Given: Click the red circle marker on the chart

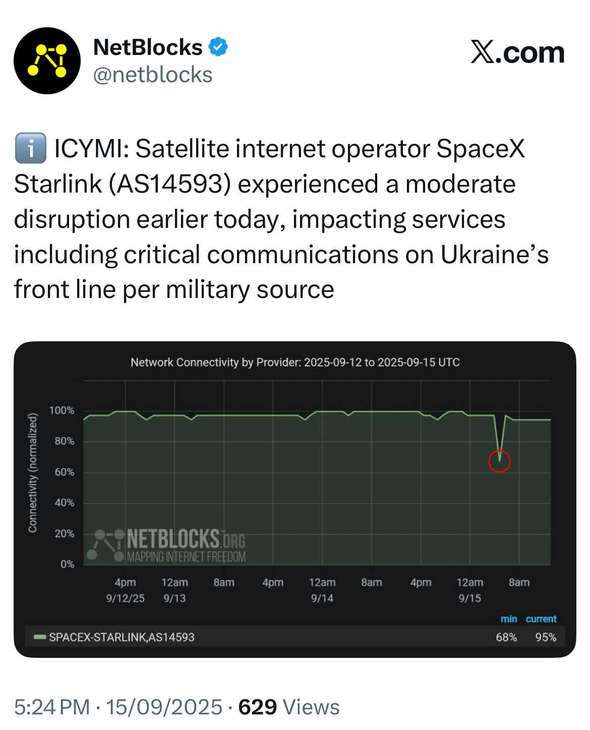Looking at the screenshot, I should (x=499, y=461).
